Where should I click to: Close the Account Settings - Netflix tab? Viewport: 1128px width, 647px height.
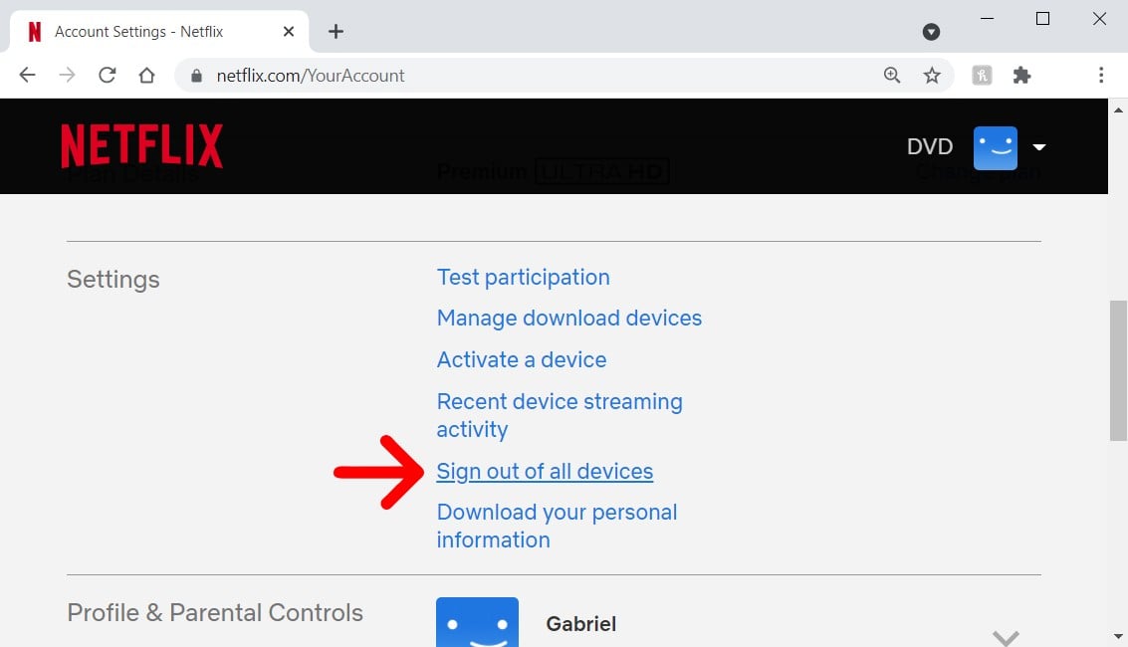click(x=289, y=32)
